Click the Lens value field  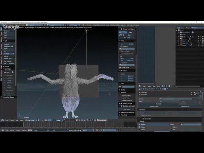pyautogui.click(x=127, y=44)
